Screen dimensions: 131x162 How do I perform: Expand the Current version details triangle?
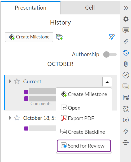tap(10, 81)
